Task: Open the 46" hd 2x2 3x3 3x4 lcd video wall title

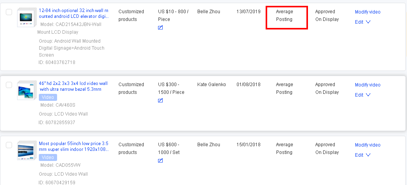Action: [x=73, y=86]
